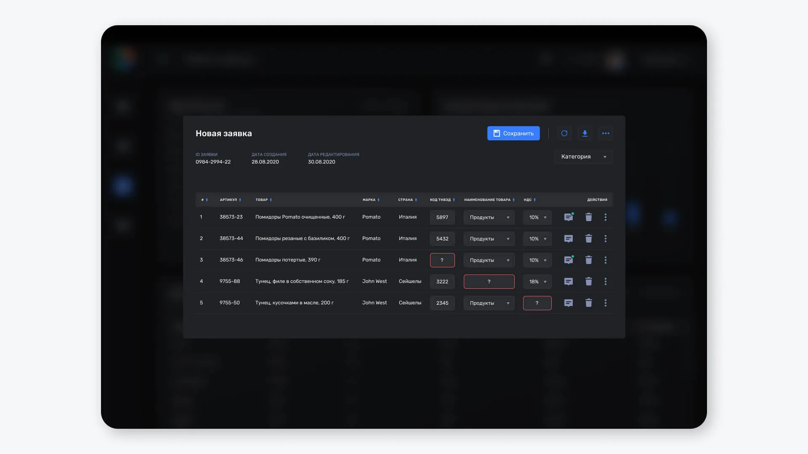Click the 5897 code field in row 1
The height and width of the screenshot is (454, 808).
(442, 217)
